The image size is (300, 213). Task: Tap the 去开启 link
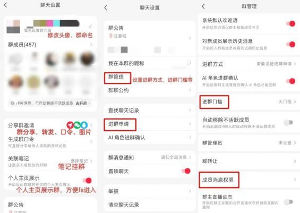(81, 103)
